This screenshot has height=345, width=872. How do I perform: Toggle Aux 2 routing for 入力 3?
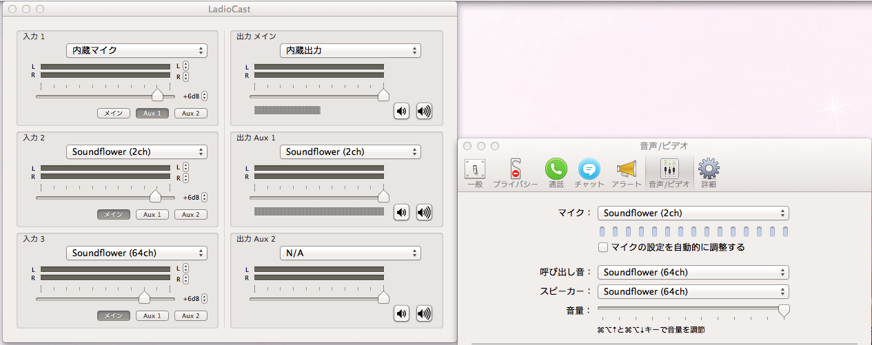pos(190,315)
